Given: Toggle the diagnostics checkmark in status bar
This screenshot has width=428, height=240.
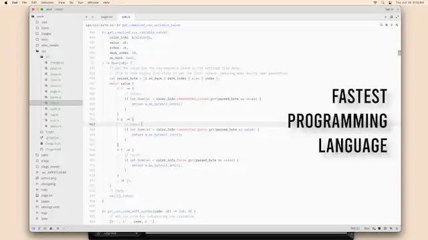Looking at the screenshot, I should coord(64,228).
